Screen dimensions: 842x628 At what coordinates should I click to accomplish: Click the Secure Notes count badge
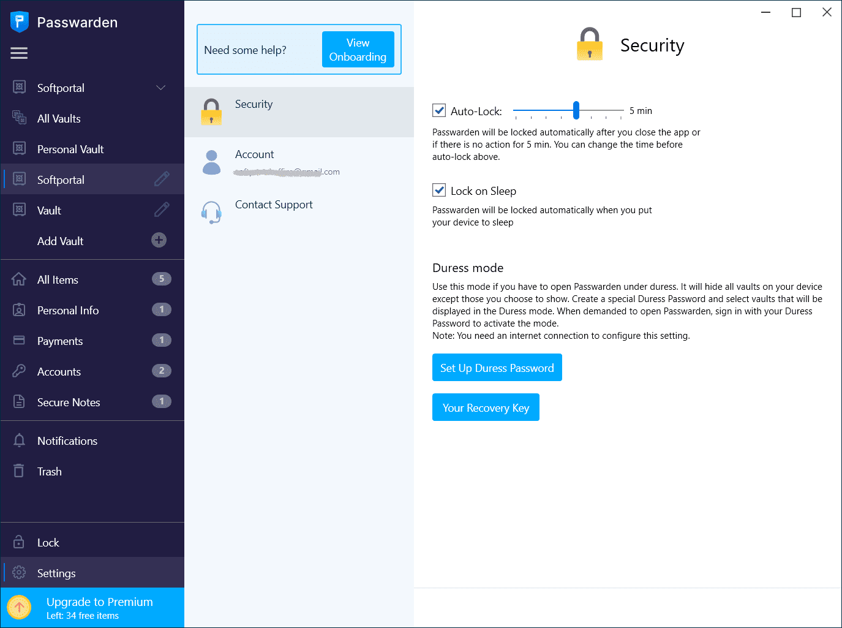[162, 401]
